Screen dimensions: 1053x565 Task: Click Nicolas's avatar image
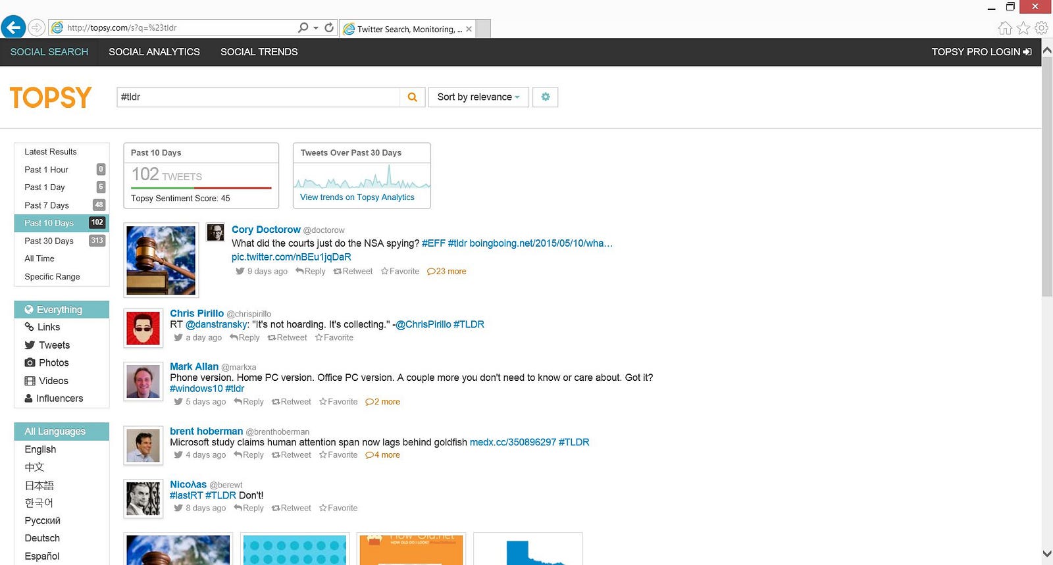[x=143, y=499]
